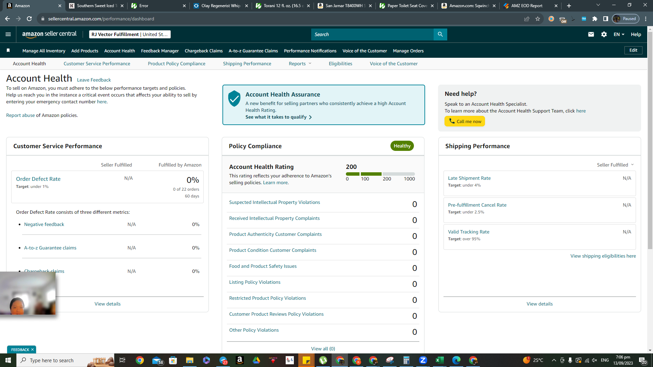Open the Help link
Image resolution: width=653 pixels, height=367 pixels.
[x=636, y=34]
